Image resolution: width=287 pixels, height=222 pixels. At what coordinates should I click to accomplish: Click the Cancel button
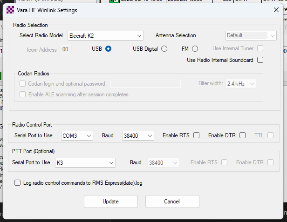point(172,202)
